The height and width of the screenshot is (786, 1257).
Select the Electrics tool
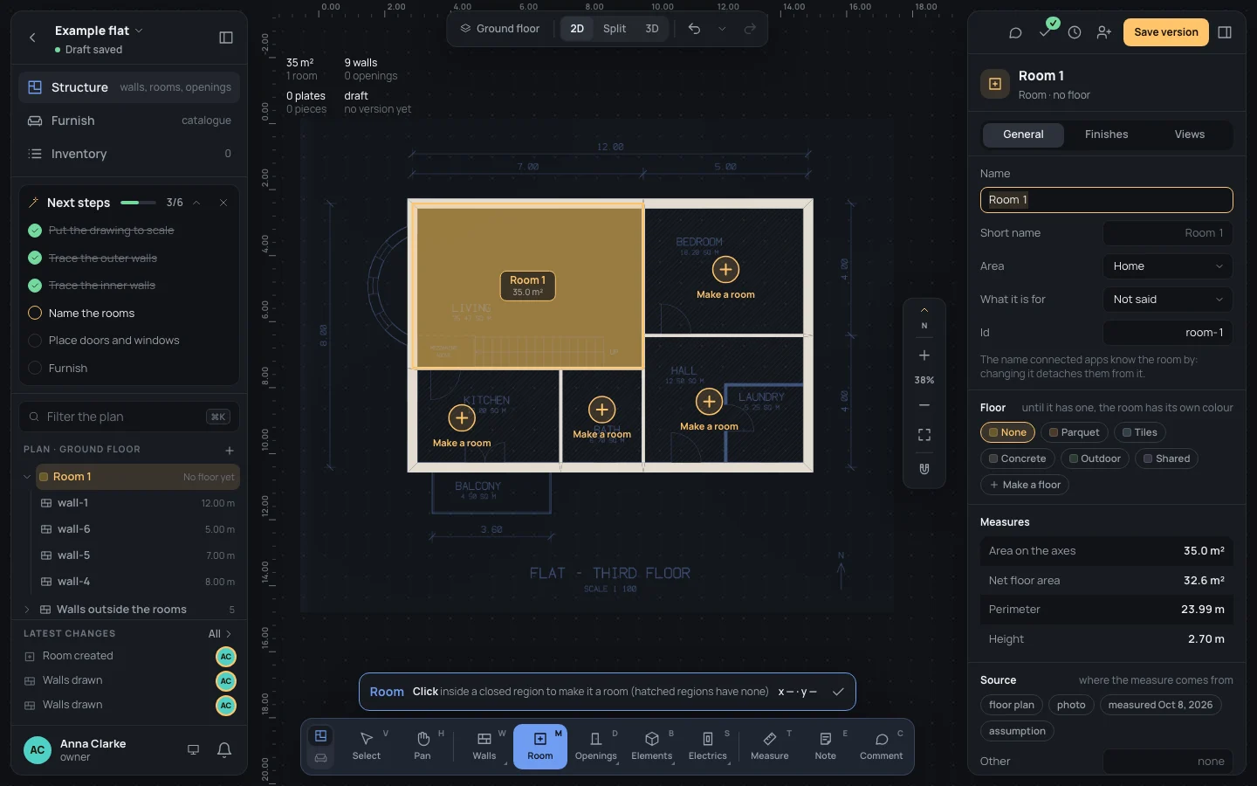(x=708, y=747)
